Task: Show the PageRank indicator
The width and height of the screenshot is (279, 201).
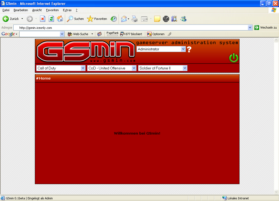Action: tap(113, 34)
